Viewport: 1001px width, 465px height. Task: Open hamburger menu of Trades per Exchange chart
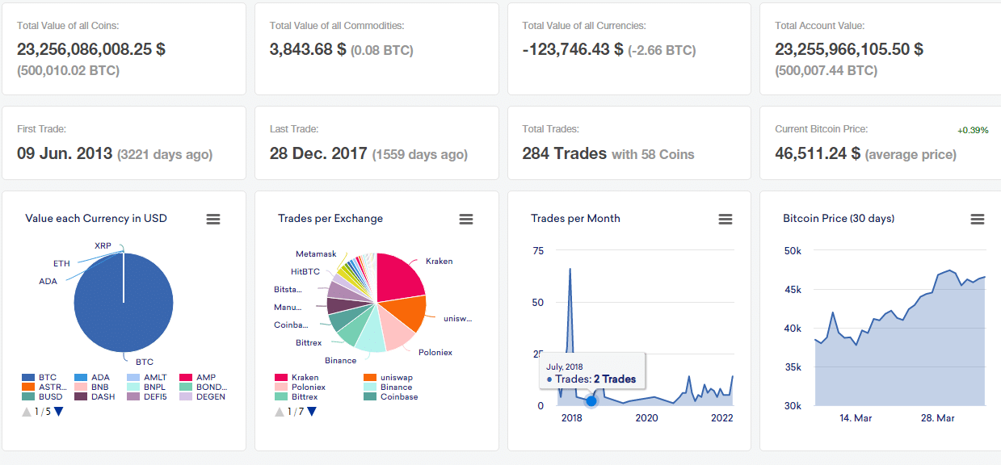(466, 219)
